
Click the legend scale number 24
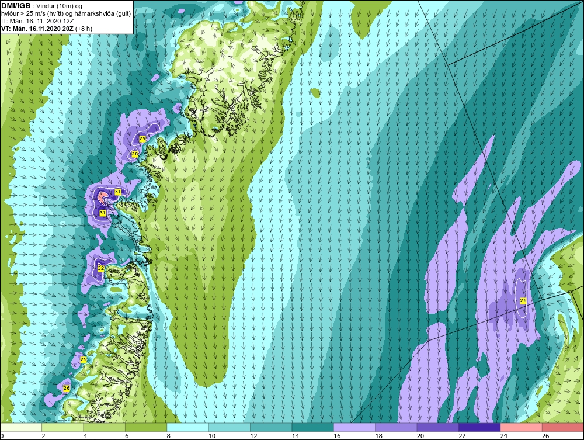(x=504, y=436)
